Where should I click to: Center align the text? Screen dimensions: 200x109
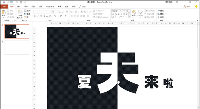[75, 16]
